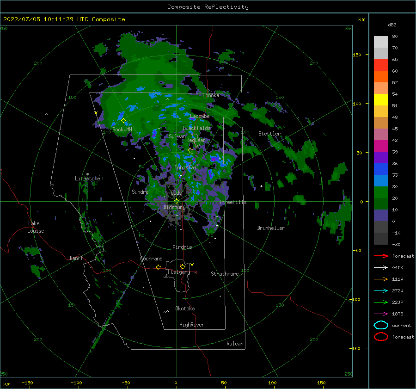The image size is (416, 389).
Task: Select the Stettler label
Action: [x=269, y=134]
